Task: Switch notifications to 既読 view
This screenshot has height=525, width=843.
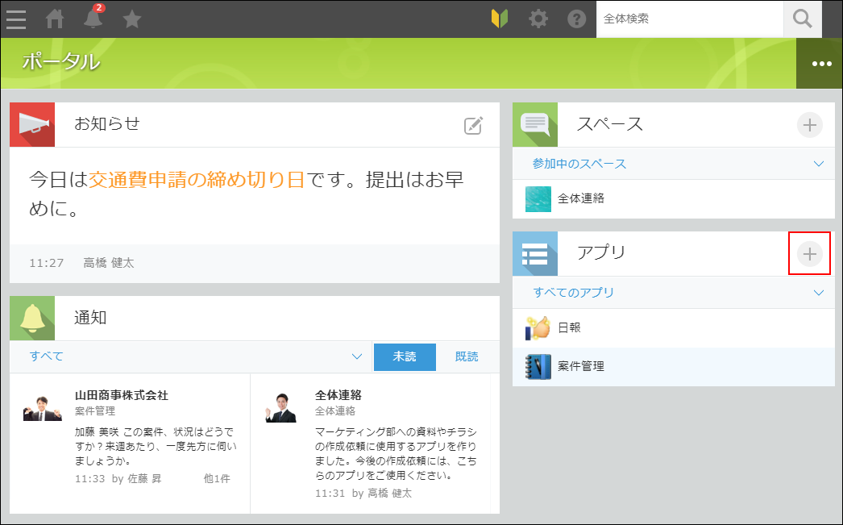Action: click(x=467, y=356)
